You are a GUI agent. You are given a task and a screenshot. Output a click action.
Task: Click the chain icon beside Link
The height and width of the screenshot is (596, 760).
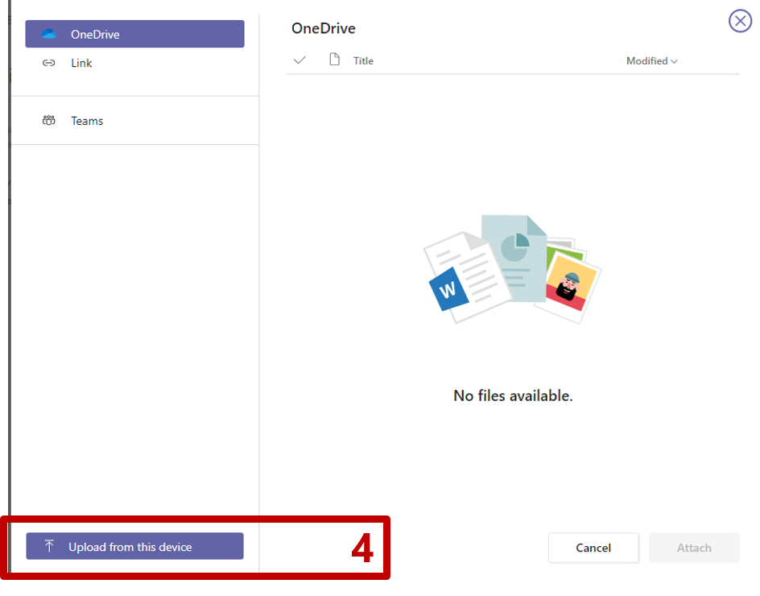point(49,63)
